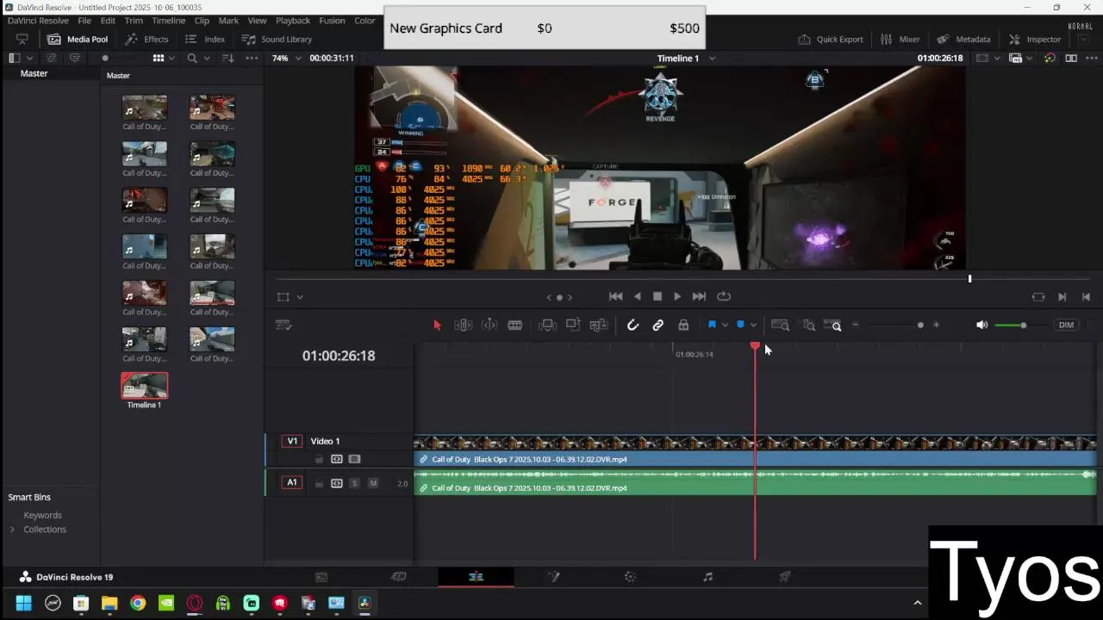The image size is (1103, 620).
Task: Open the Mixer panel
Action: tap(900, 39)
